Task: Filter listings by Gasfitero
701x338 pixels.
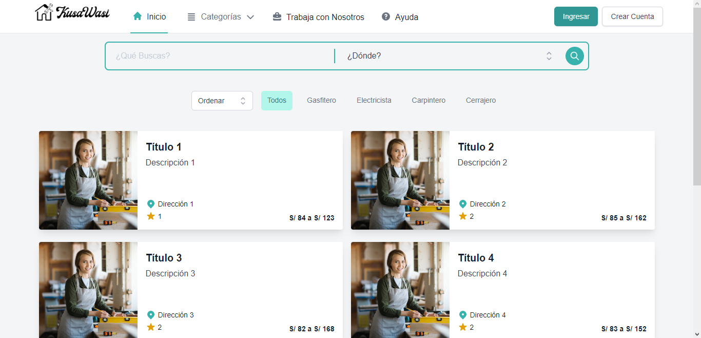Action: click(321, 101)
